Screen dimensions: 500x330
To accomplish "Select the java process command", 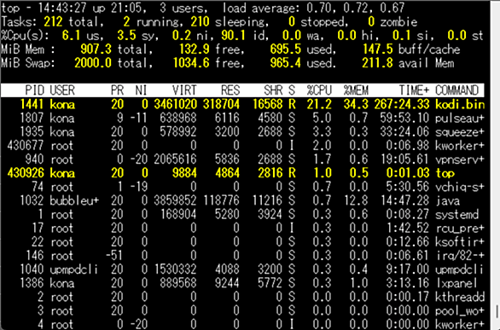I will 448,200.
